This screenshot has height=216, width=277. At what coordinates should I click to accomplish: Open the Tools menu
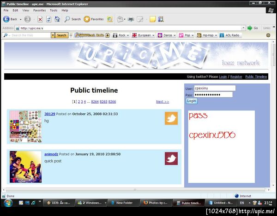click(54, 11)
